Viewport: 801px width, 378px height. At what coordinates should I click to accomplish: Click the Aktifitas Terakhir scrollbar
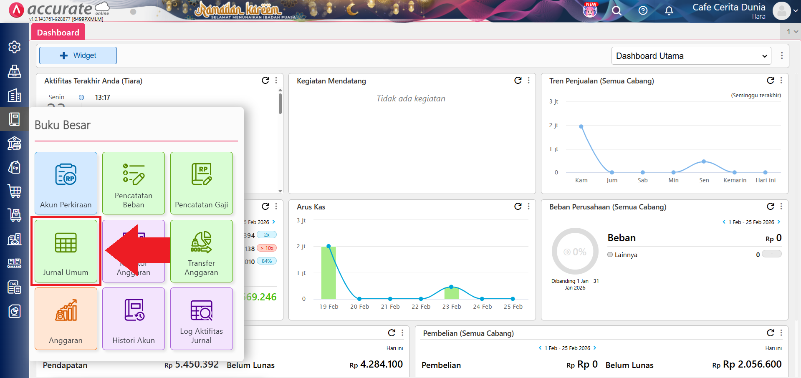coord(280,103)
